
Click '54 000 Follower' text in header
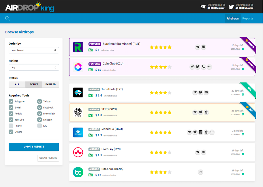click(x=244, y=8)
